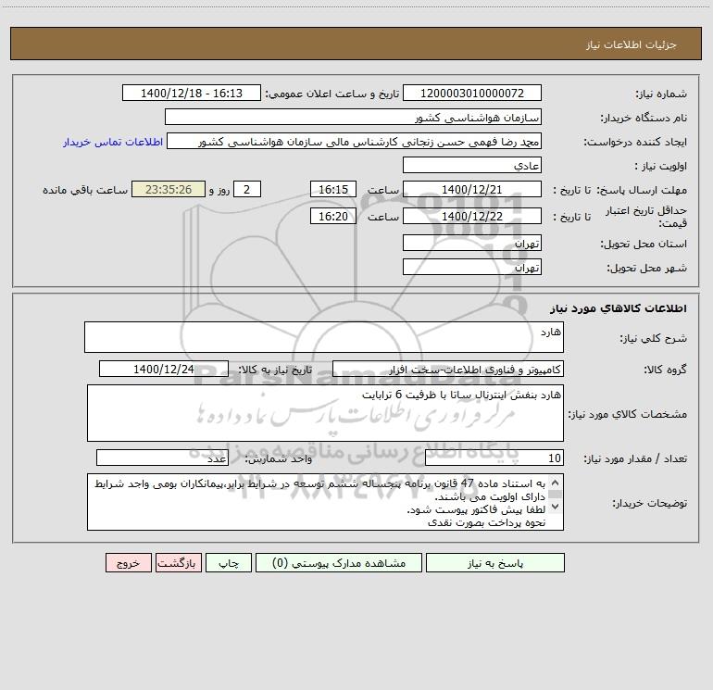Click the مشخصات کالای مورد نیاز label
The image size is (713, 690).
click(628, 414)
